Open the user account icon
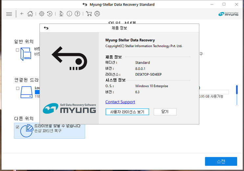Image resolution: width=244 pixels, height=171 pixels. click(x=97, y=14)
